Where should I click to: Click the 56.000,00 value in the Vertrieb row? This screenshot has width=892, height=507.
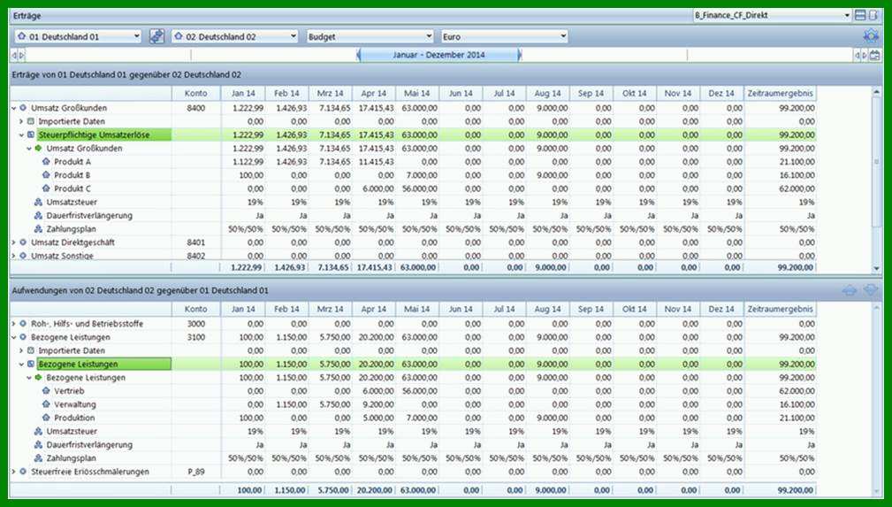pos(420,391)
